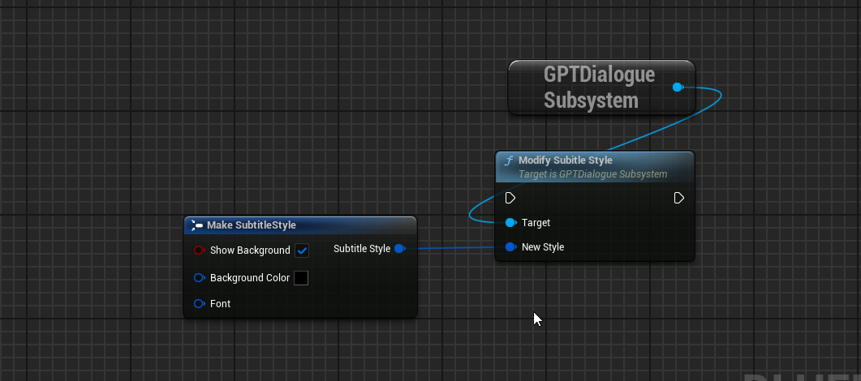
Task: Select the Make SubtitleStyle node title
Action: (252, 225)
